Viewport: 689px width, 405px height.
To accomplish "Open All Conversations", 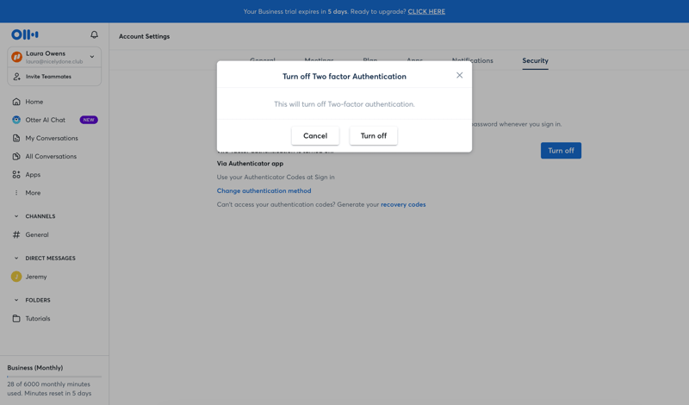I will pyautogui.click(x=51, y=156).
